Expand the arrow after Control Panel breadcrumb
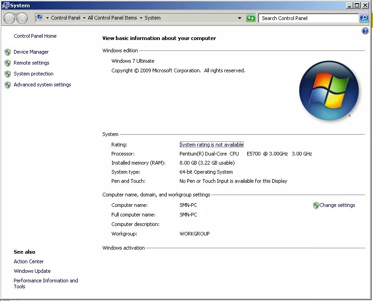 click(84, 18)
